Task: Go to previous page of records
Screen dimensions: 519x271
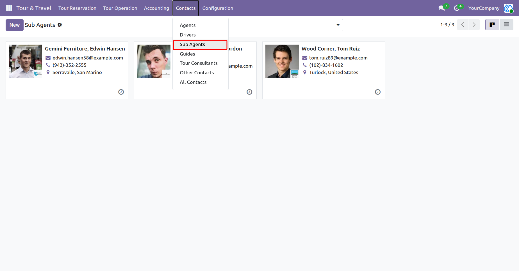Action: tap(463, 25)
